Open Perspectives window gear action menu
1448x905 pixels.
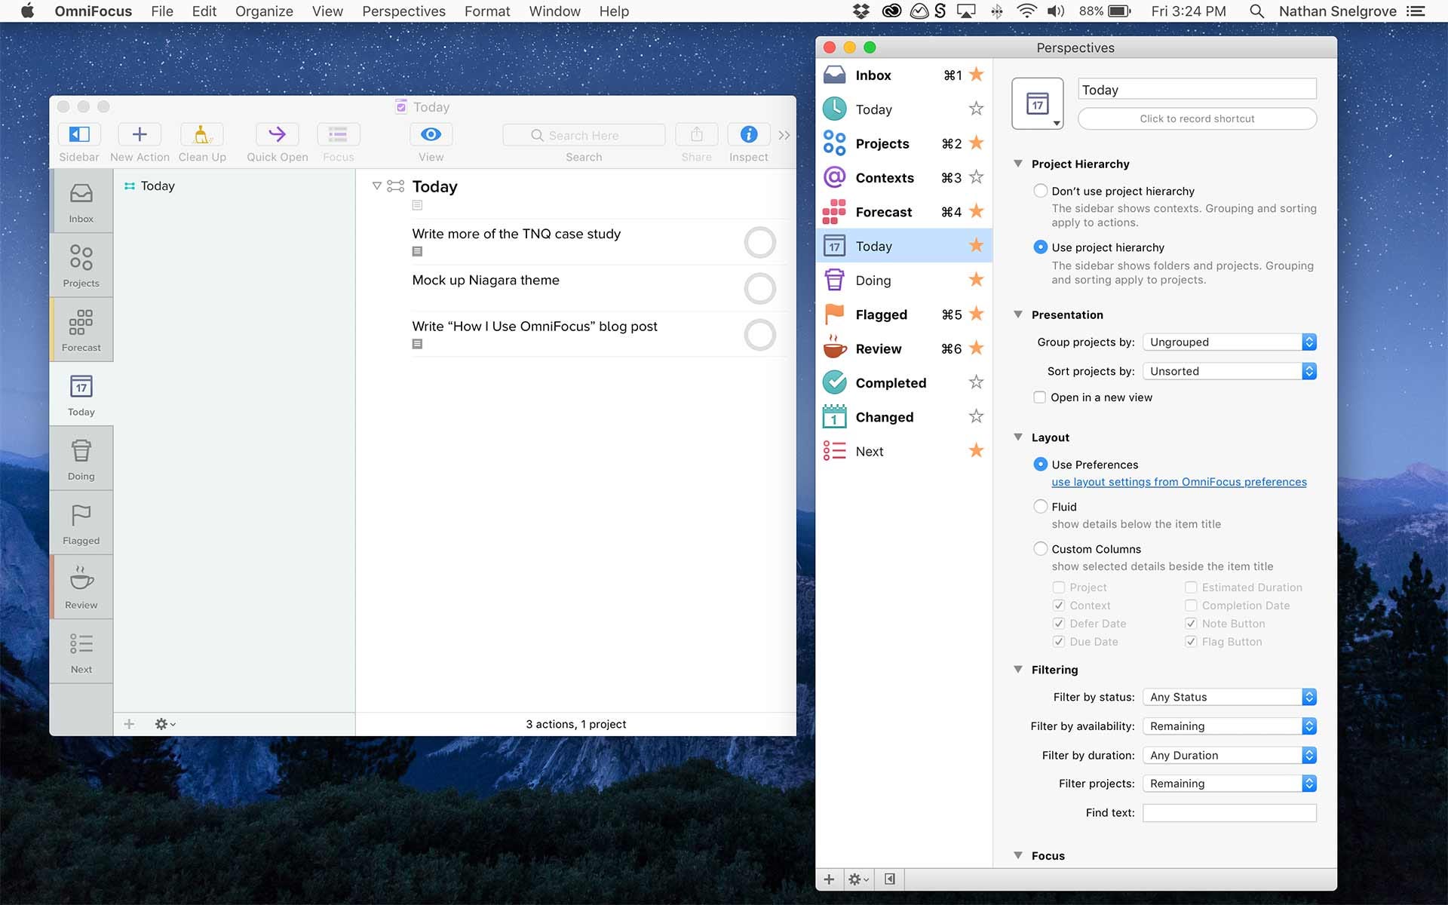click(x=858, y=879)
